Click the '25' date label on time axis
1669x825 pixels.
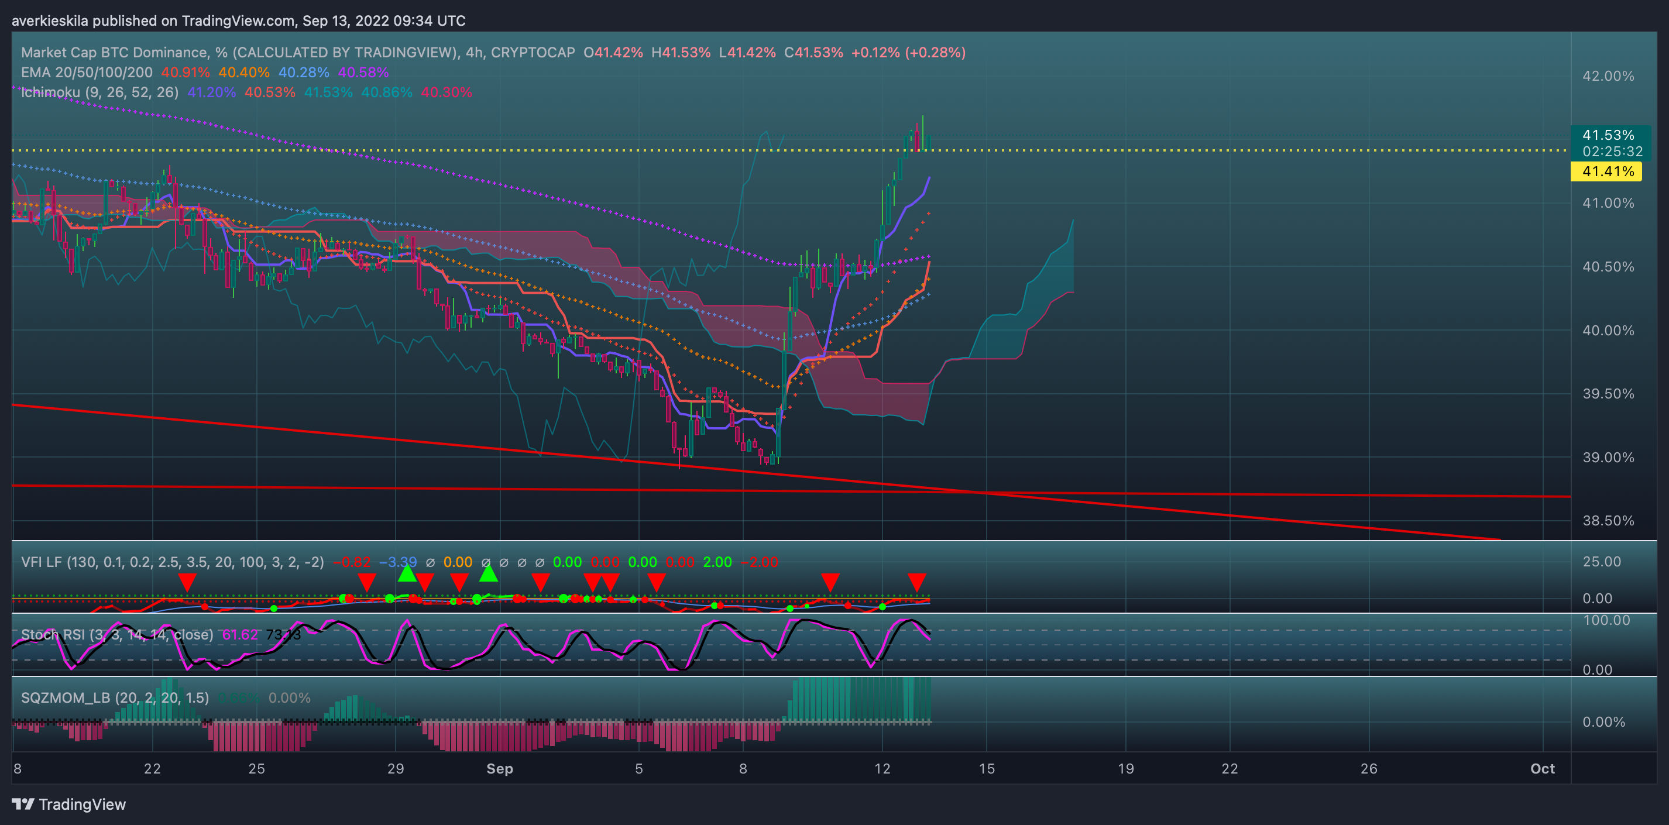256,769
